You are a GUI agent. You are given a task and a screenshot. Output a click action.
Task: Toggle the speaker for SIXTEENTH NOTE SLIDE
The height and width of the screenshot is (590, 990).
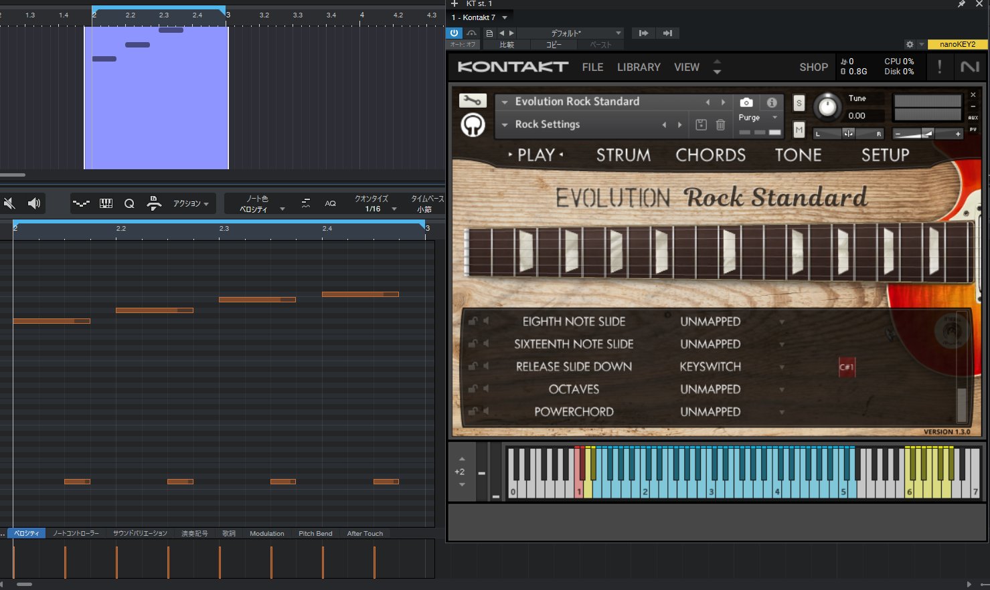tap(486, 344)
